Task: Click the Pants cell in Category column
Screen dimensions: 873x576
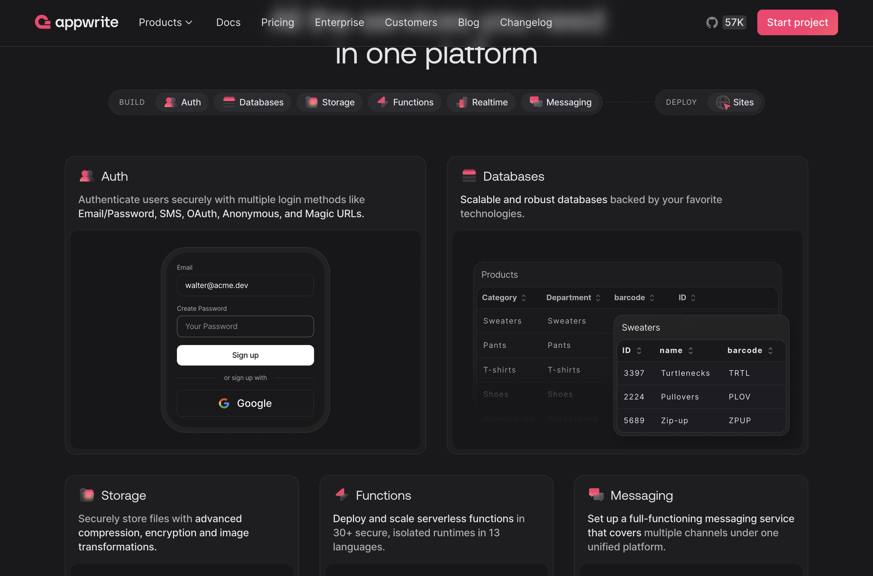Action: (495, 346)
